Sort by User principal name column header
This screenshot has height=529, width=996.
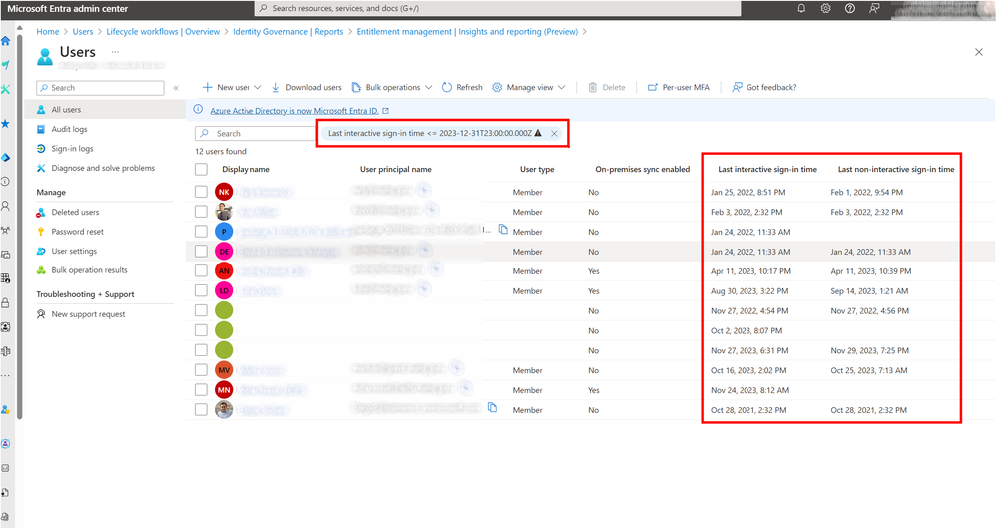[x=396, y=169]
